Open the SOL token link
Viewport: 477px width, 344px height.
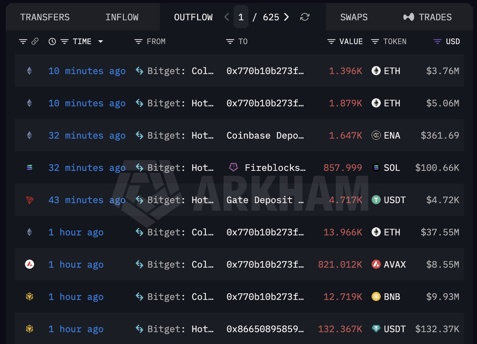pos(386,168)
